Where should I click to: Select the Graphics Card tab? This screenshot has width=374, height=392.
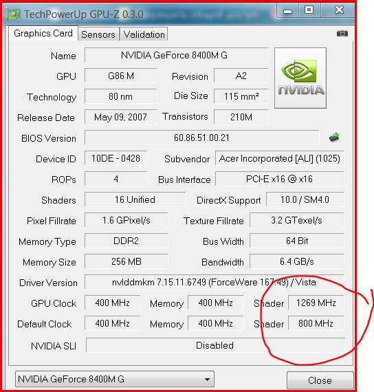pyautogui.click(x=43, y=33)
